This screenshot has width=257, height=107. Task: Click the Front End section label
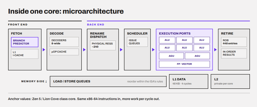tap(18, 25)
